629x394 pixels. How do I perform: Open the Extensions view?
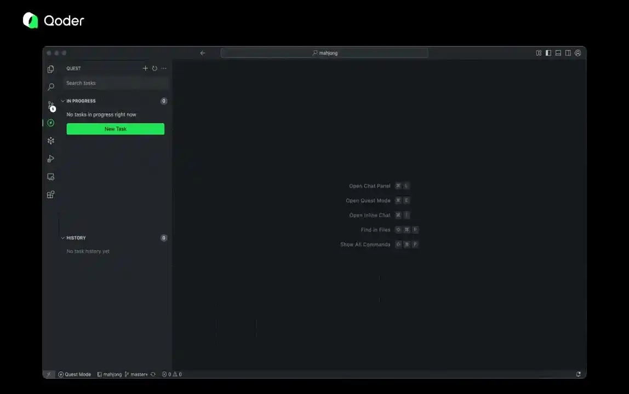click(x=51, y=194)
